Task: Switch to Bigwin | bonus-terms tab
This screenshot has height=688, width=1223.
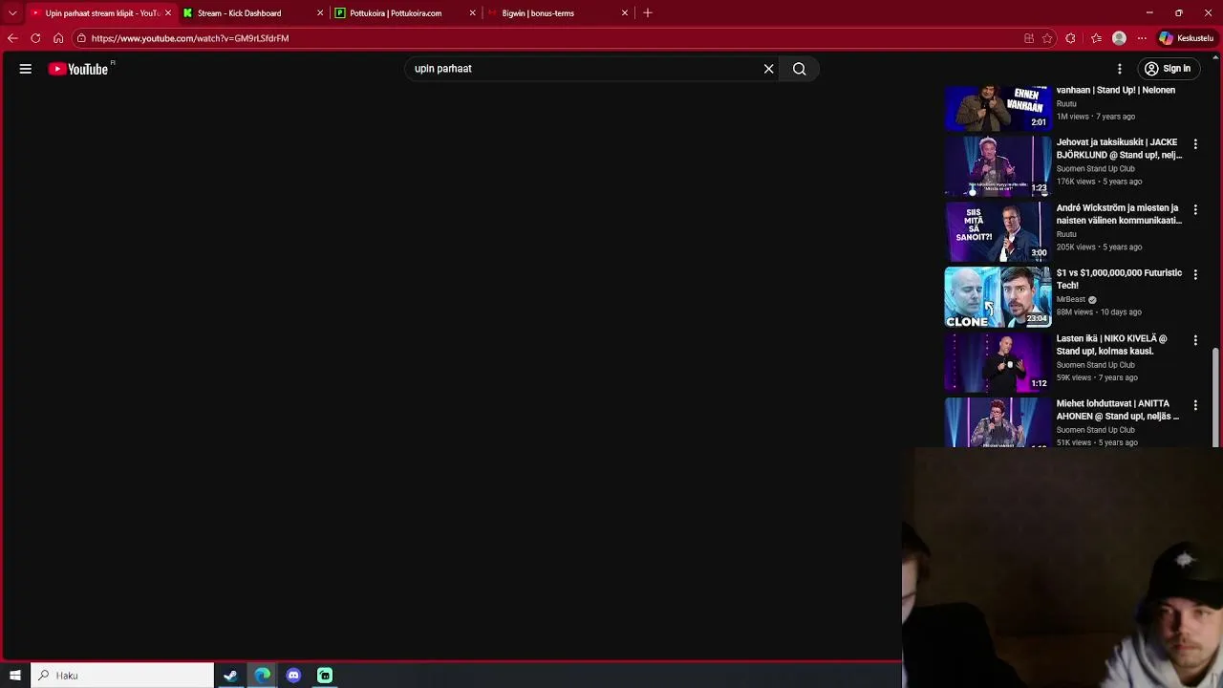Action: pos(558,13)
